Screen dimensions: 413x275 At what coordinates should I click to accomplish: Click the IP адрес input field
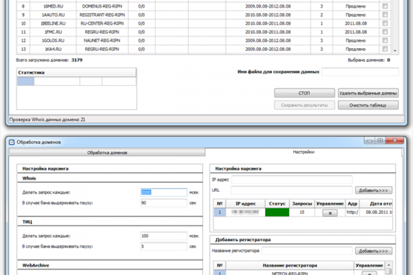291,179
